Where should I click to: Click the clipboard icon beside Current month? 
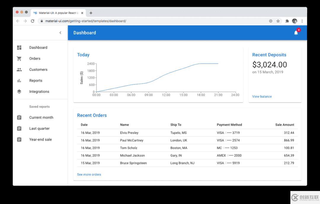click(x=19, y=117)
